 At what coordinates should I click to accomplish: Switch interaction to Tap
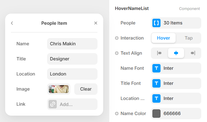pos(189,38)
